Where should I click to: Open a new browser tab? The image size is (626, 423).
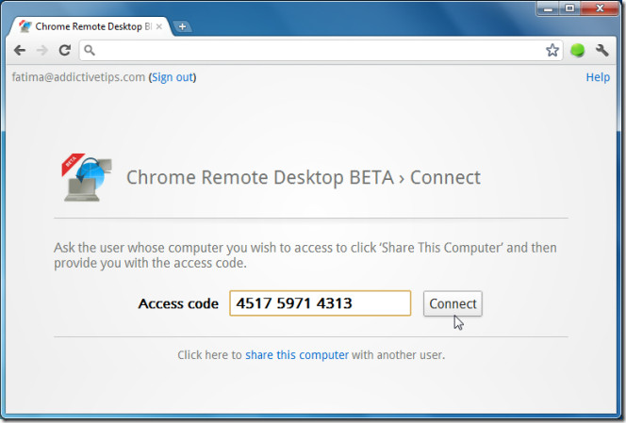[182, 26]
